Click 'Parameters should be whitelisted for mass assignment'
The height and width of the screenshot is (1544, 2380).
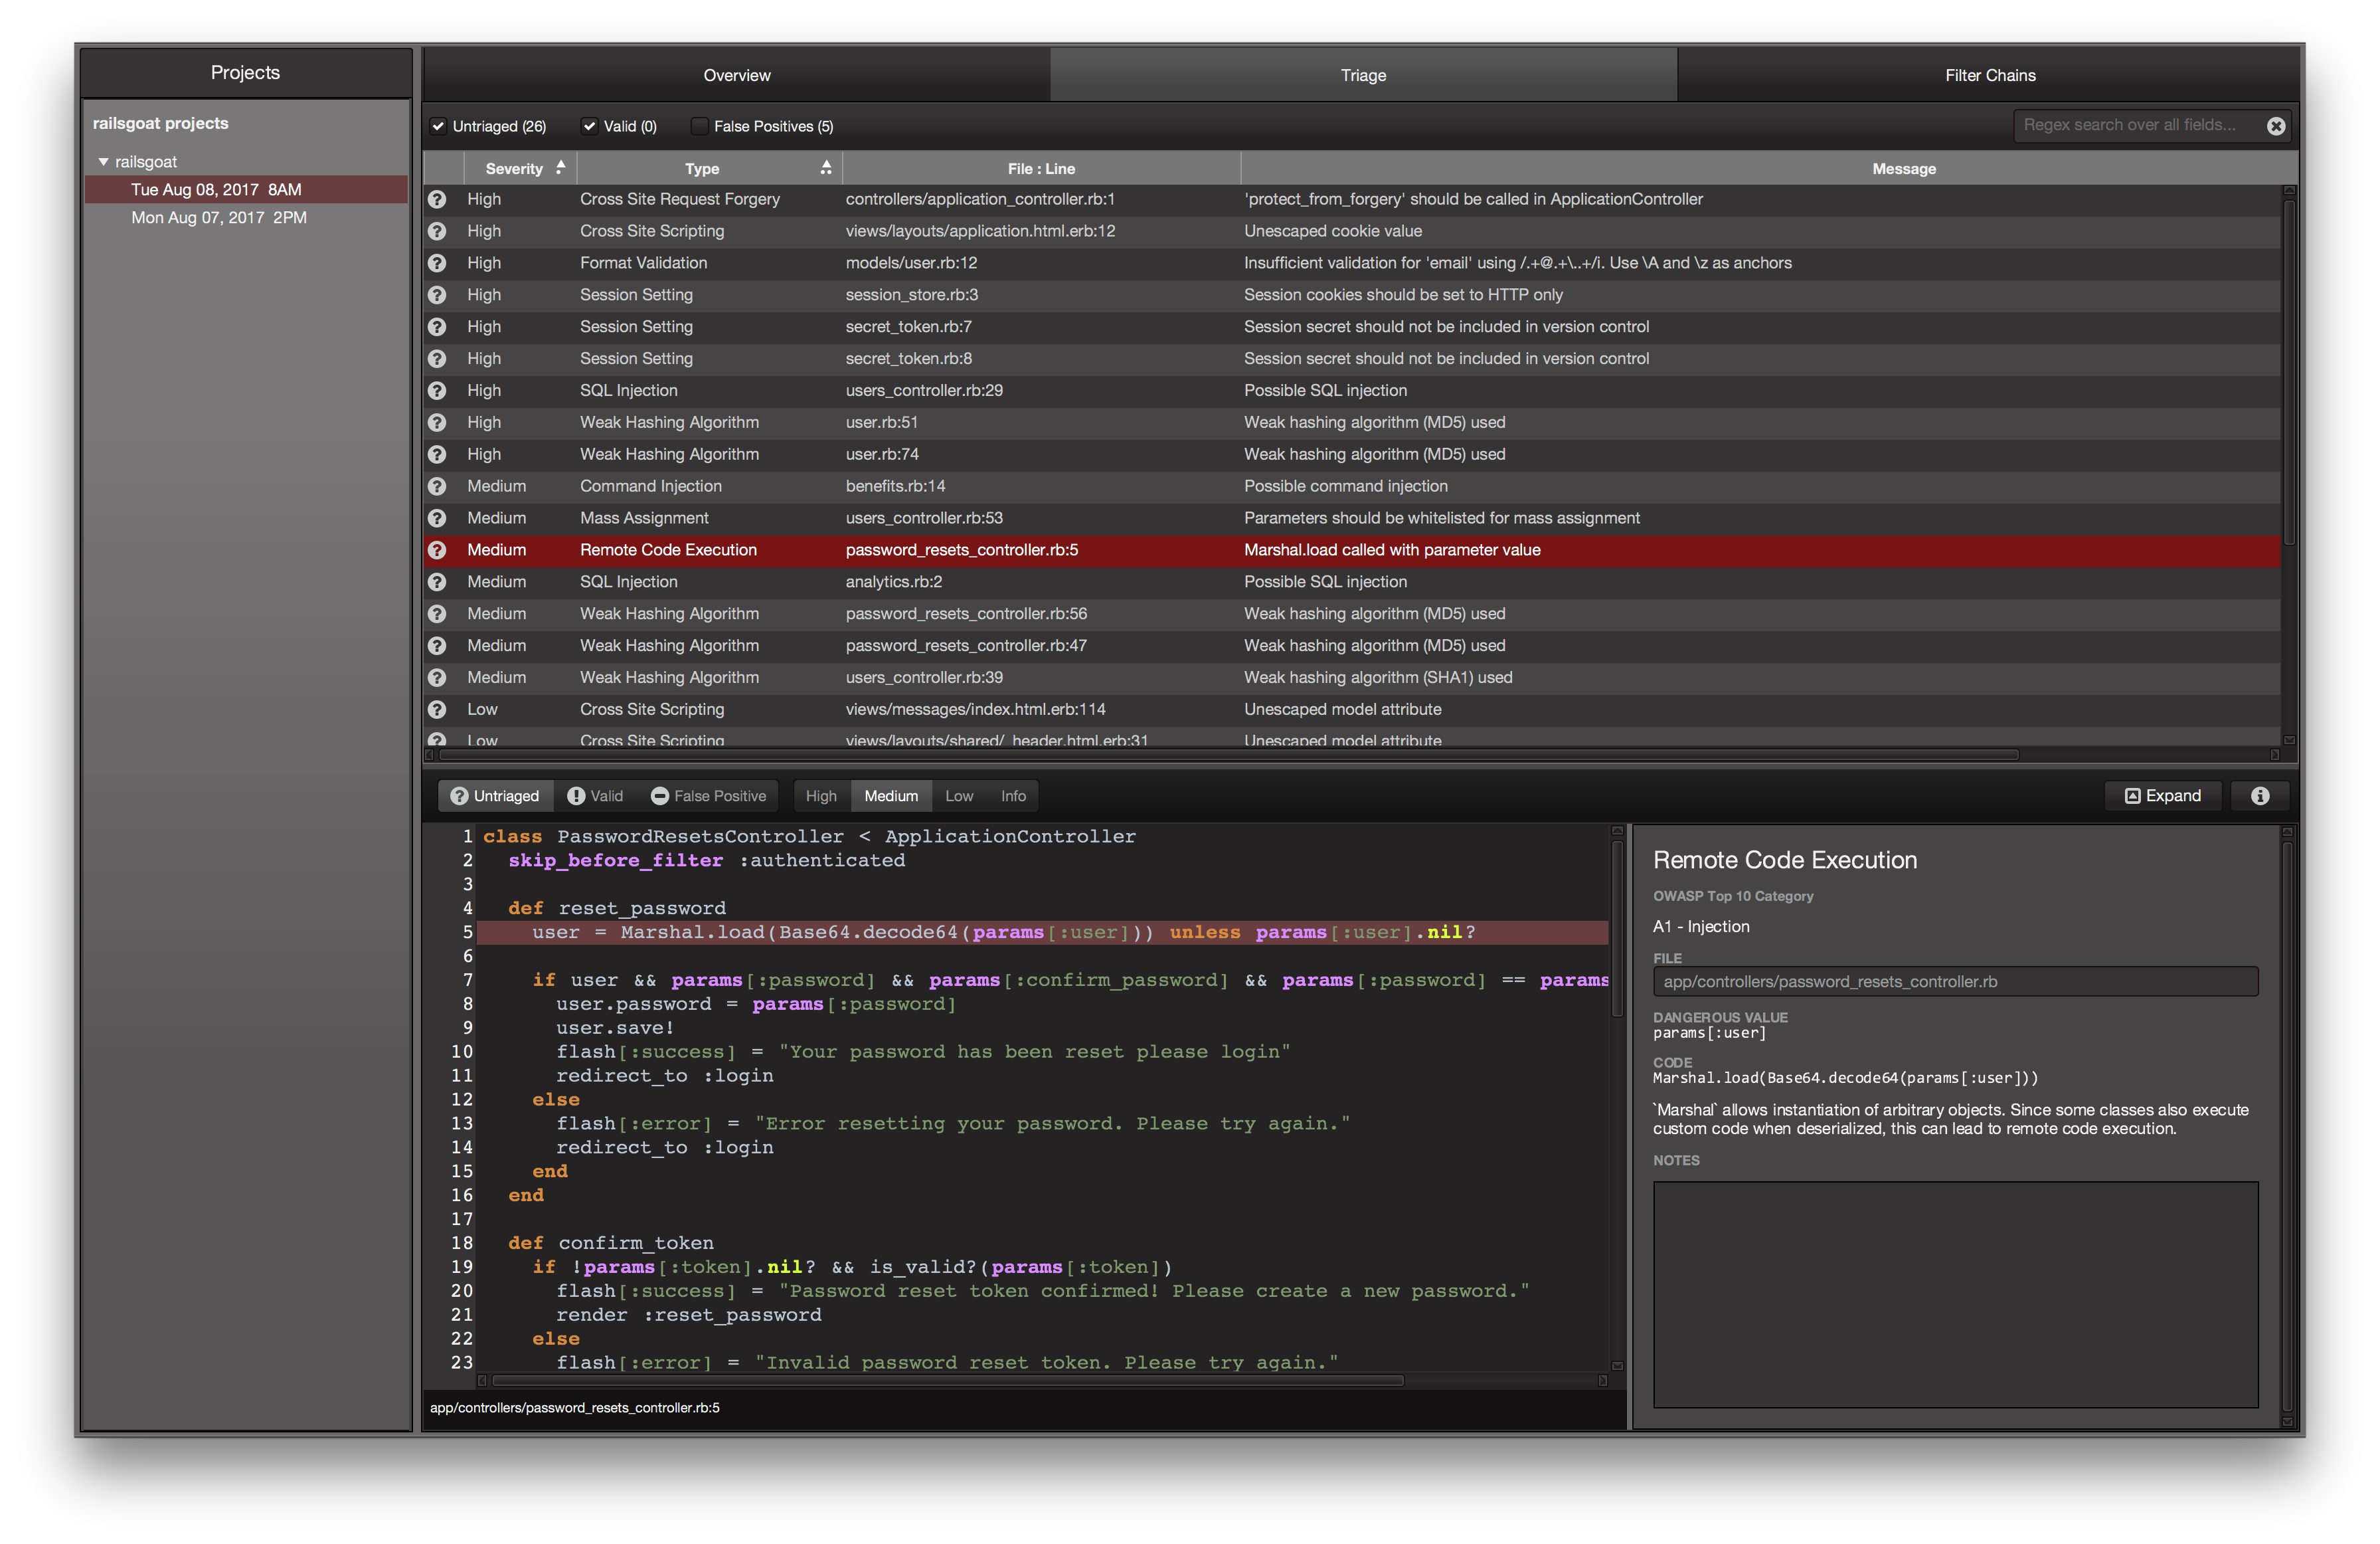tap(1441, 518)
